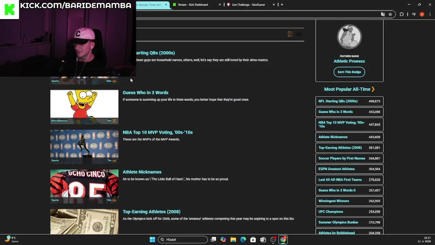Open Outlook from the taskbar
The width and height of the screenshot is (435, 245).
pyautogui.click(x=263, y=240)
